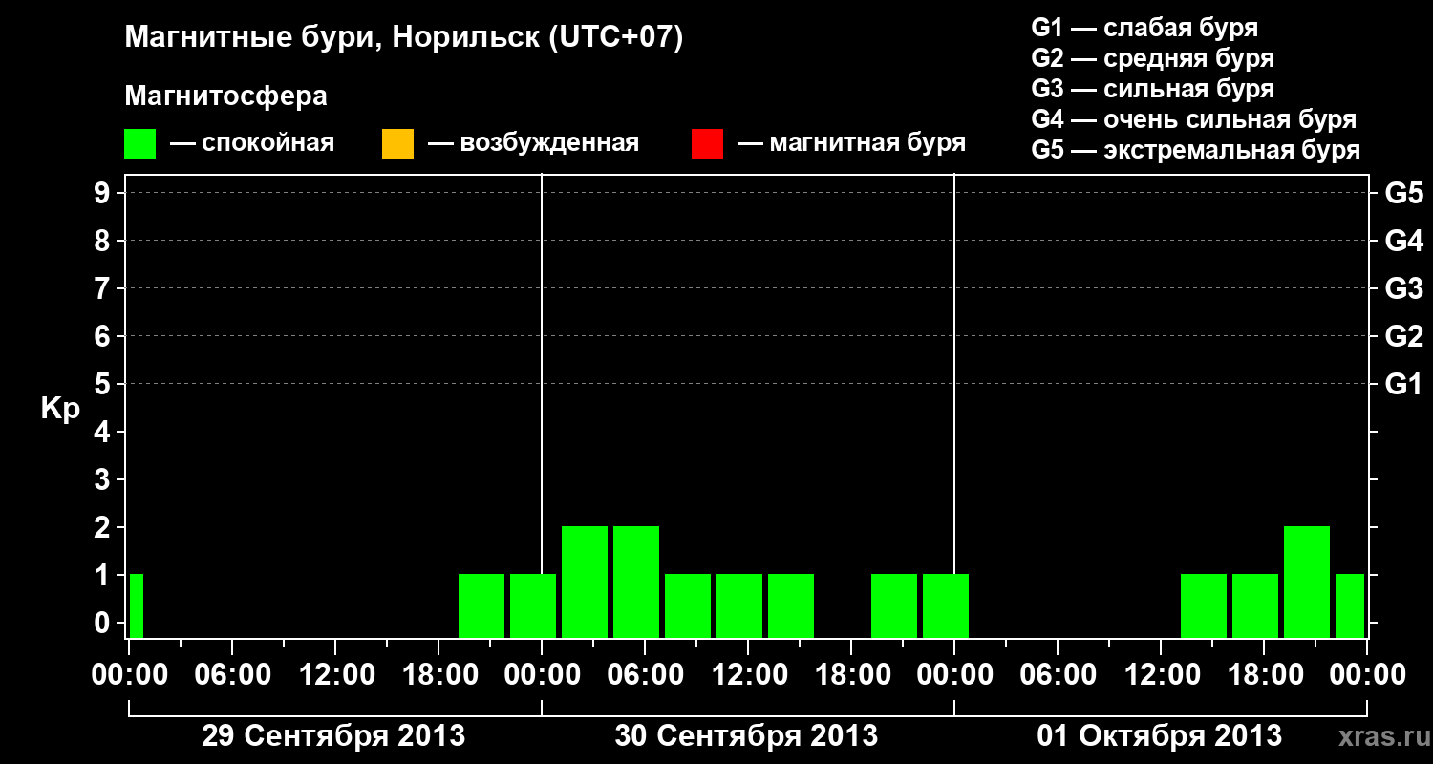This screenshot has height=764, width=1433.
Task: Click the 'G5 — экстремальная буря' legend line
Action: click(x=1196, y=150)
